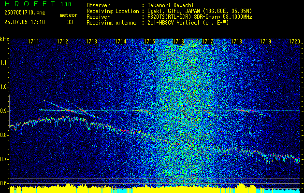Click the 1711 time marker
The image size is (304, 193).
33,41
